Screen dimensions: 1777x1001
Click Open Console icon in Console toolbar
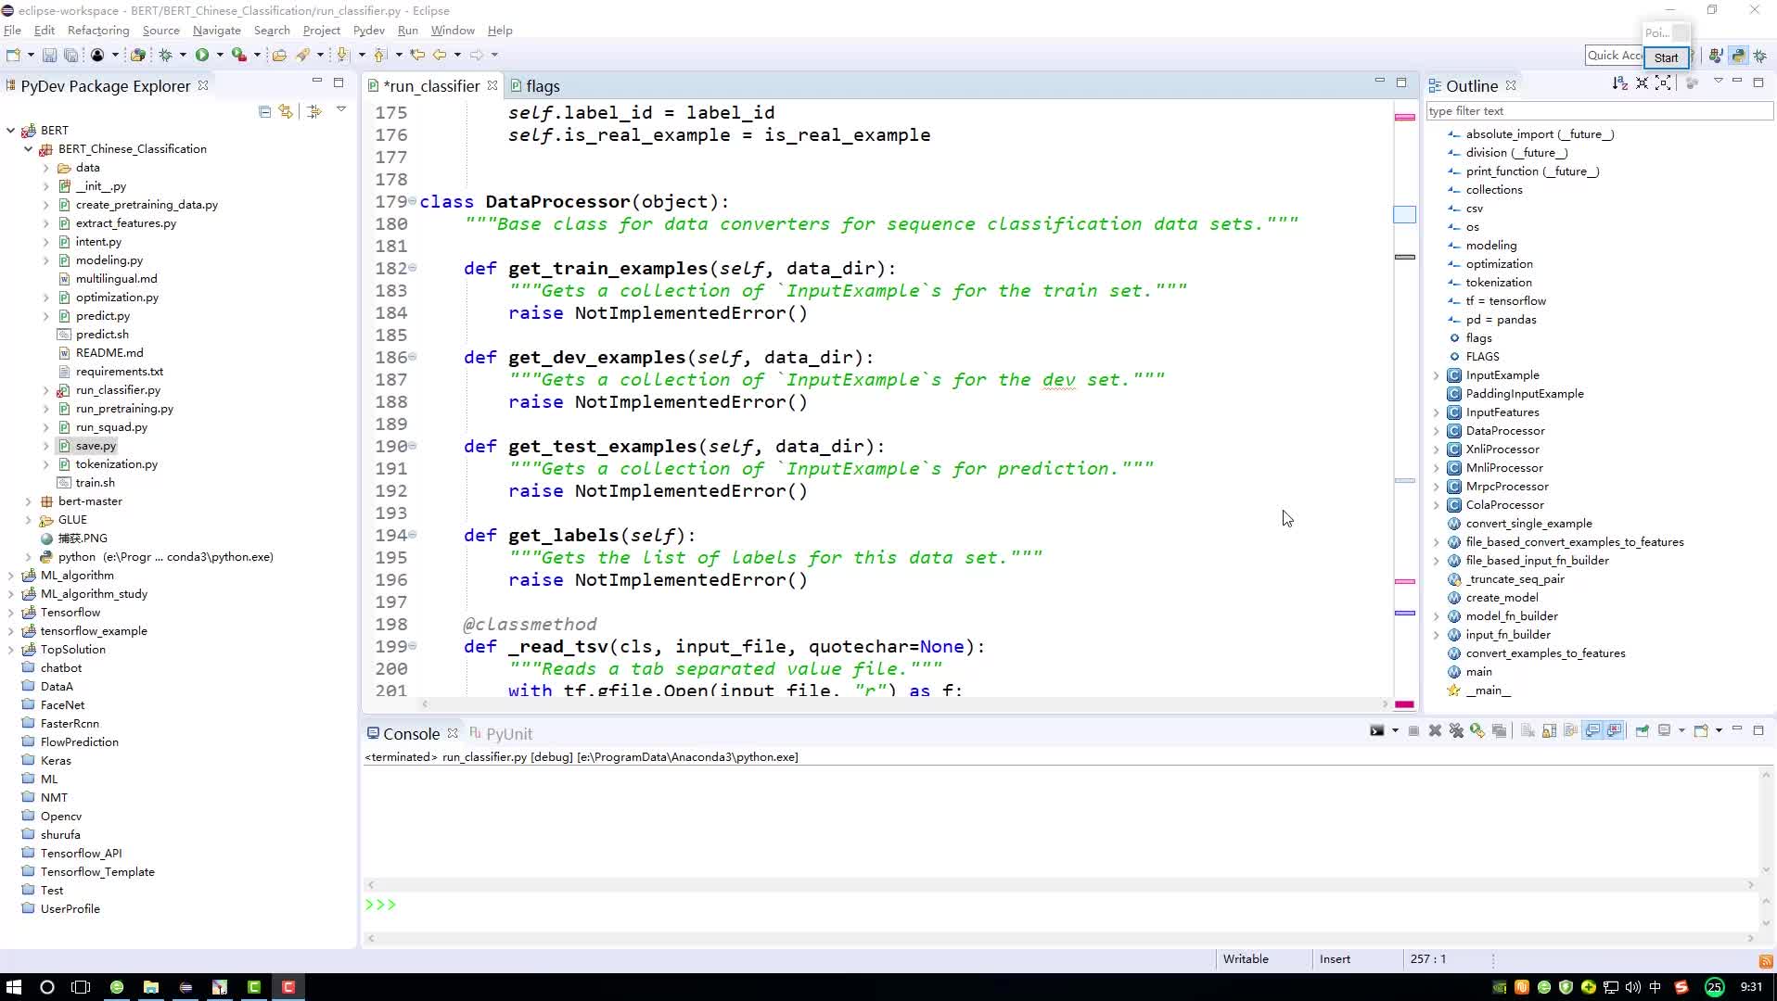[x=1701, y=731]
